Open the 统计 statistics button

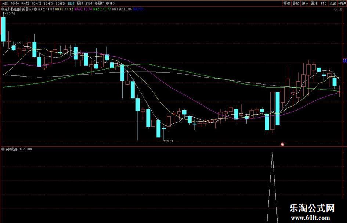tap(305, 4)
